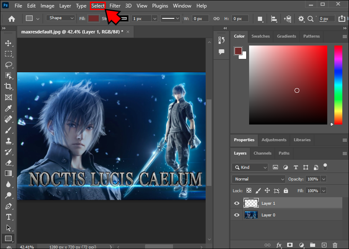Image resolution: width=349 pixels, height=249 pixels.
Task: Create a new layer with plus icon
Action: [x=324, y=245]
